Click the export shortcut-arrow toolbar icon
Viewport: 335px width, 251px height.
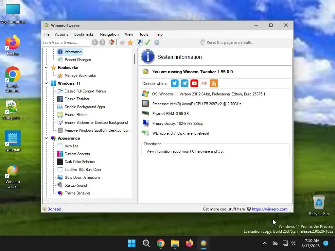click(139, 42)
